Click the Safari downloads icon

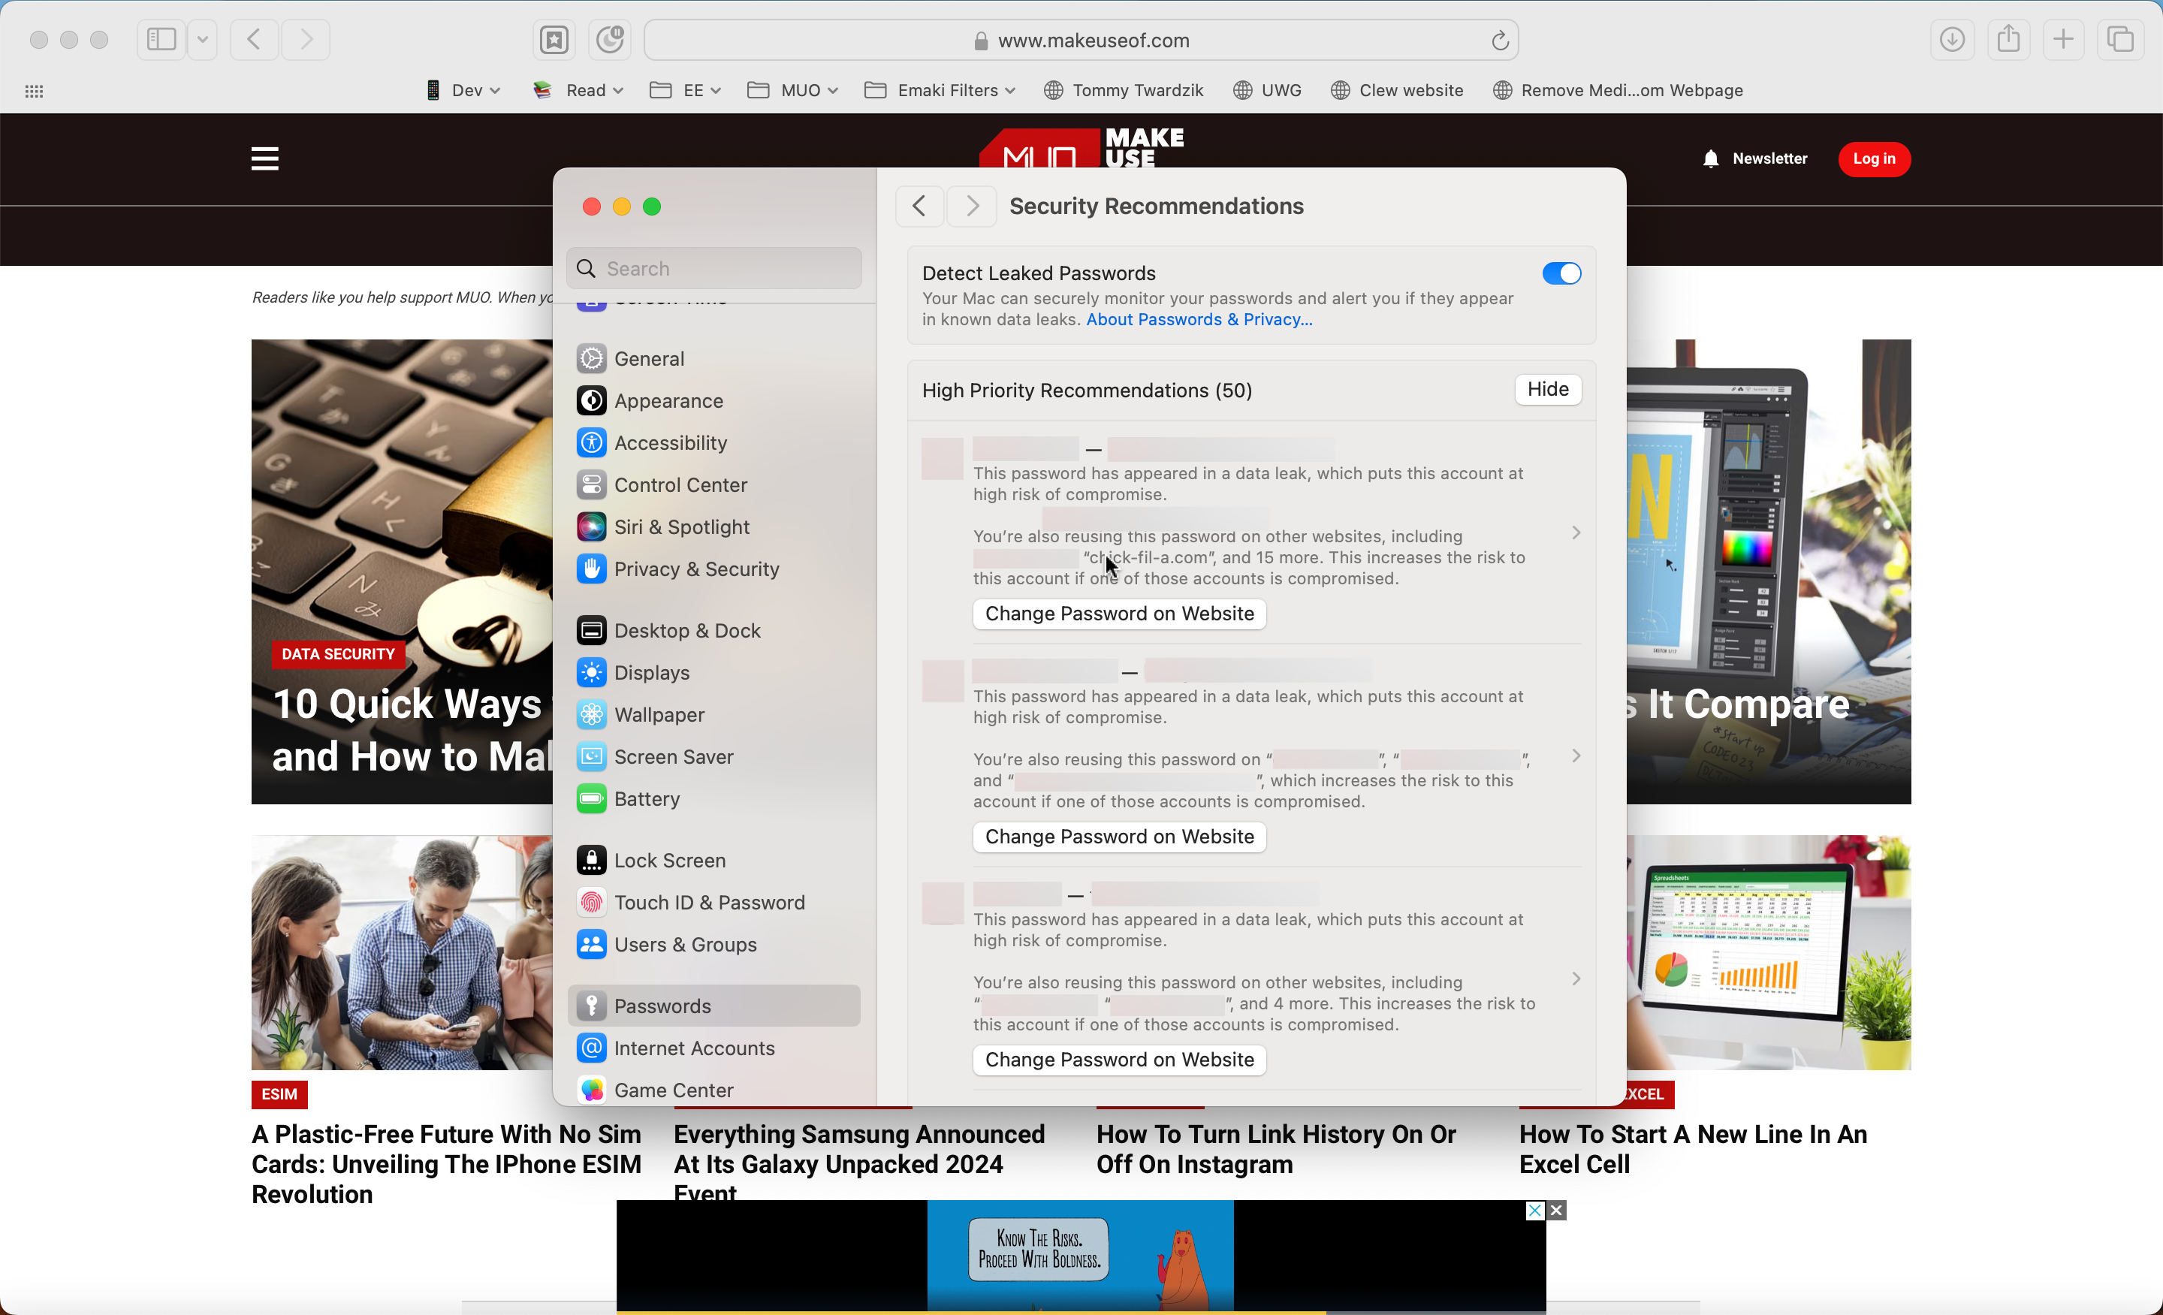tap(1952, 40)
